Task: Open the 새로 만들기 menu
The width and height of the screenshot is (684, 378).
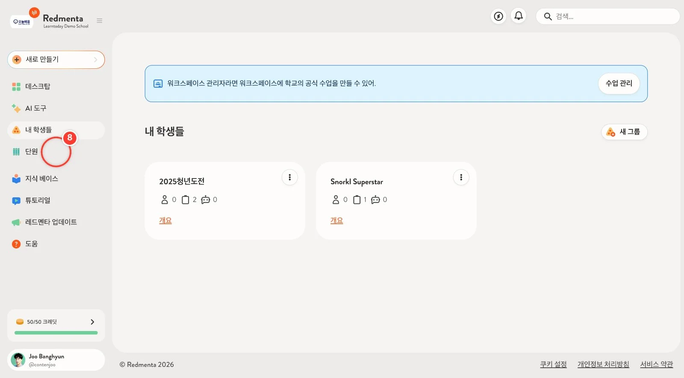Action: point(56,59)
